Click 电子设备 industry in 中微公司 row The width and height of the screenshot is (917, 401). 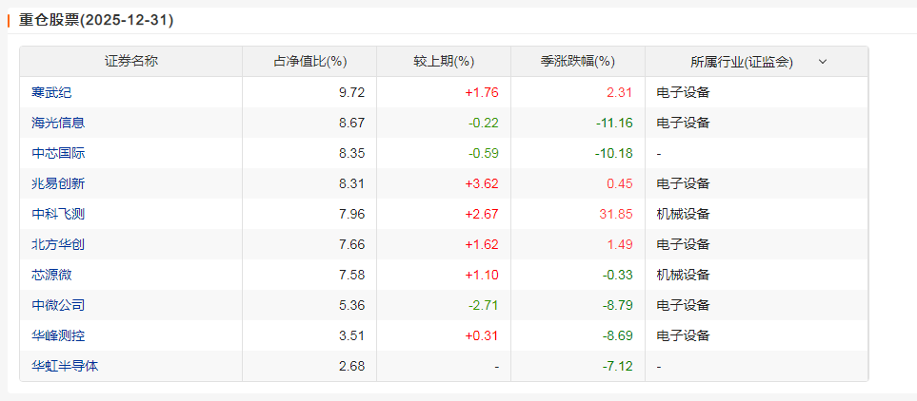(x=683, y=305)
